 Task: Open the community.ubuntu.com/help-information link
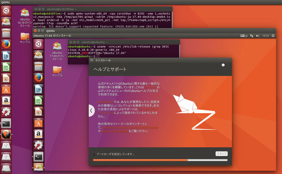[130, 127]
